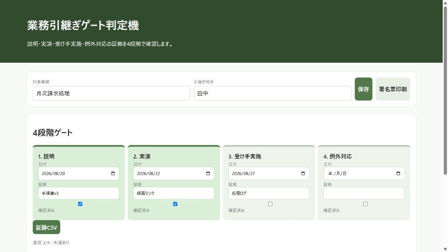Export with the 証跡CSV button
This screenshot has width=448, height=252.
tap(46, 227)
